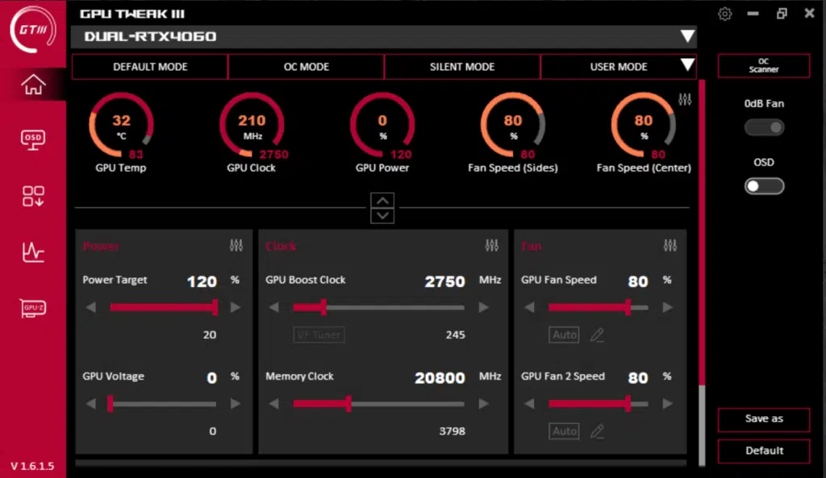Open the Fan panel advanced settings icon

tap(670, 245)
